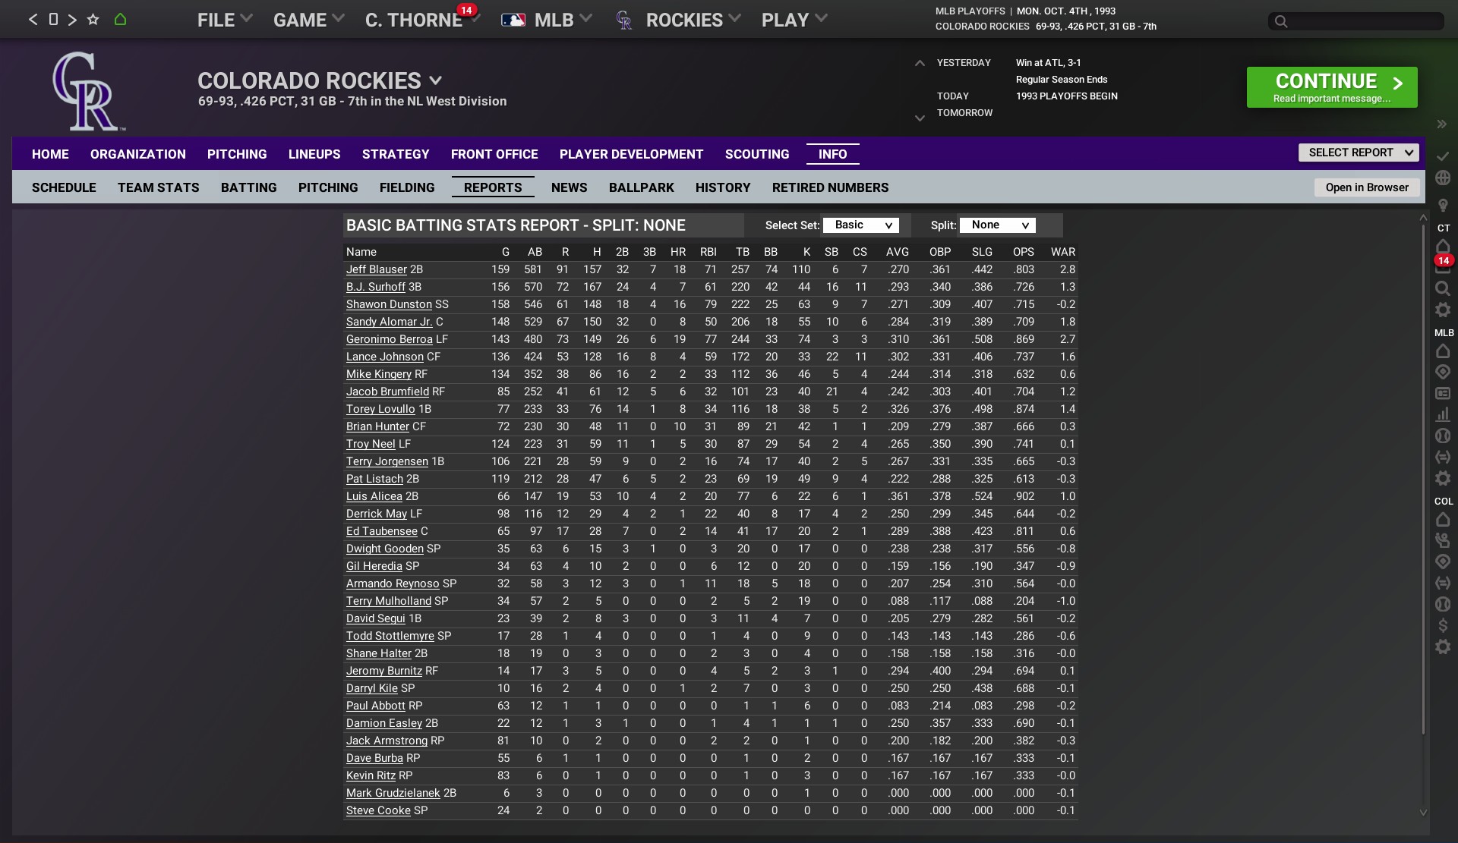Click diamond icon under MLB section
1458x843 pixels.
pyautogui.click(x=1443, y=372)
